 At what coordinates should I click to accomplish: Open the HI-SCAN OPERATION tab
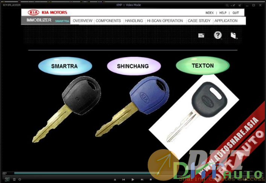coord(165,21)
